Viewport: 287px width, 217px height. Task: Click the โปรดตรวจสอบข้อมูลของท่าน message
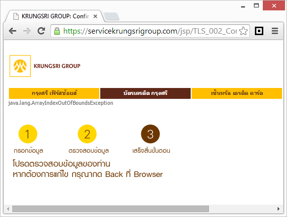click(x=61, y=164)
